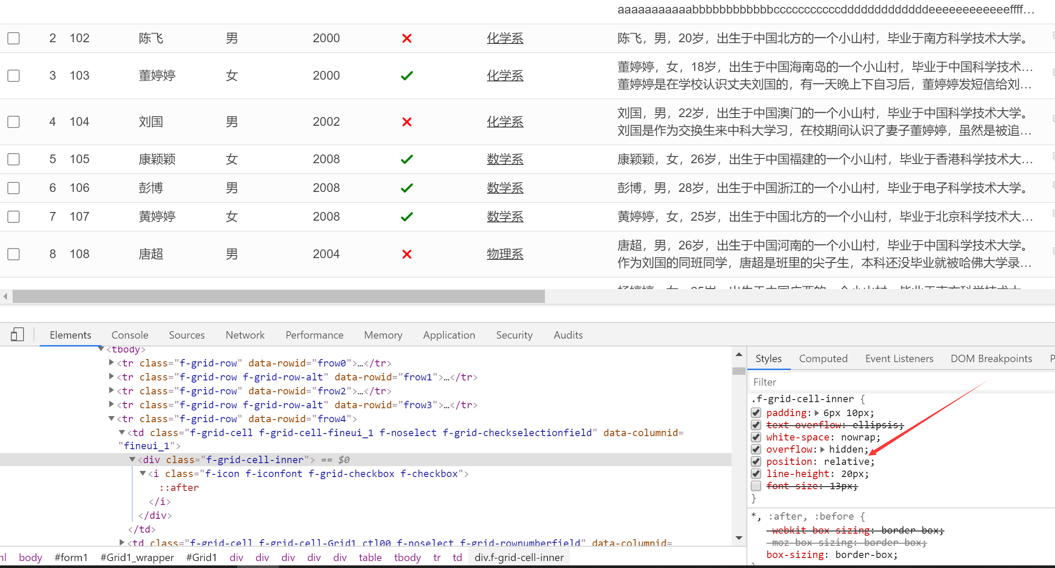Viewport: 1055px width, 568px height.
Task: Check the row checkbox for 唐超
Action: (x=14, y=254)
